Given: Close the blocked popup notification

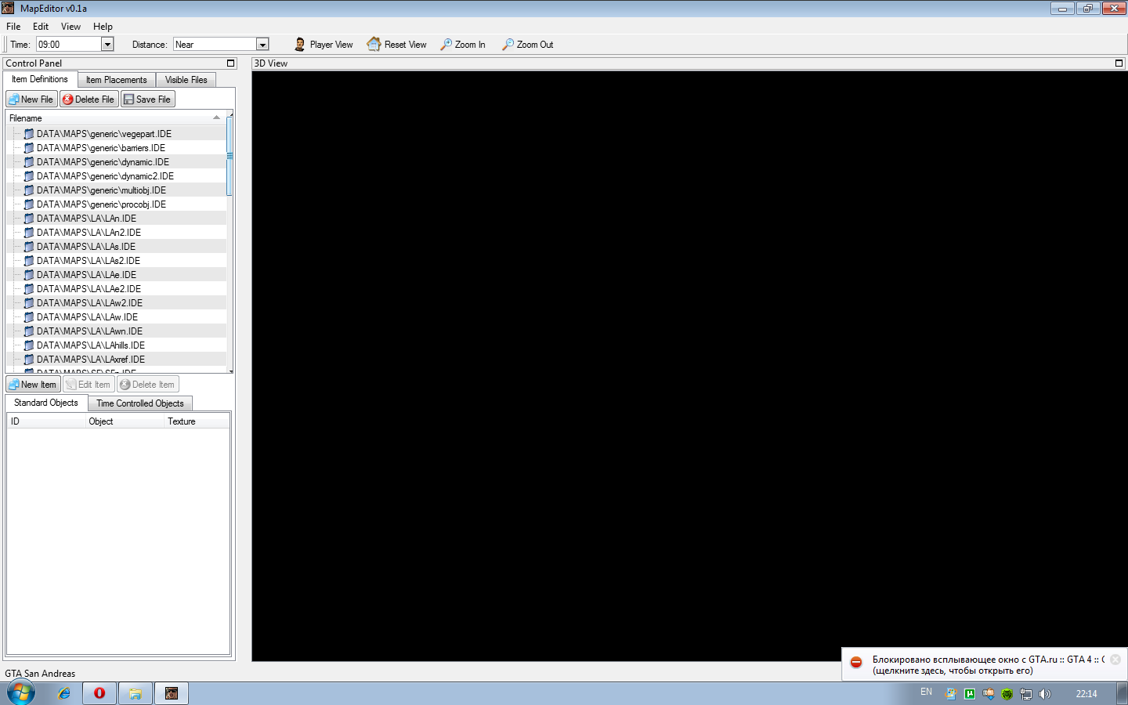Looking at the screenshot, I should (x=1115, y=660).
